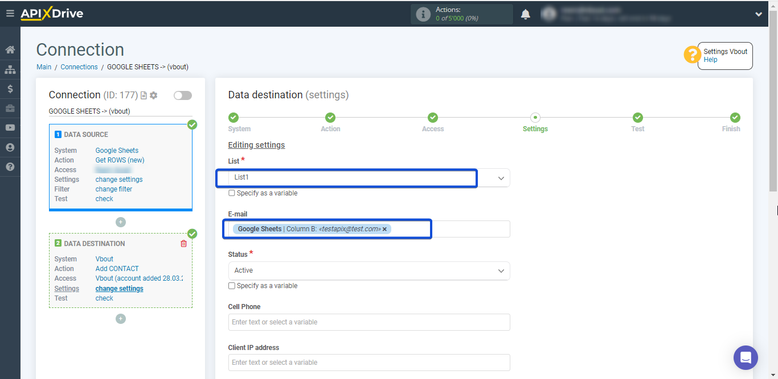The image size is (778, 379).
Task: Open the Help link in Settings Vbout
Action: [710, 60]
